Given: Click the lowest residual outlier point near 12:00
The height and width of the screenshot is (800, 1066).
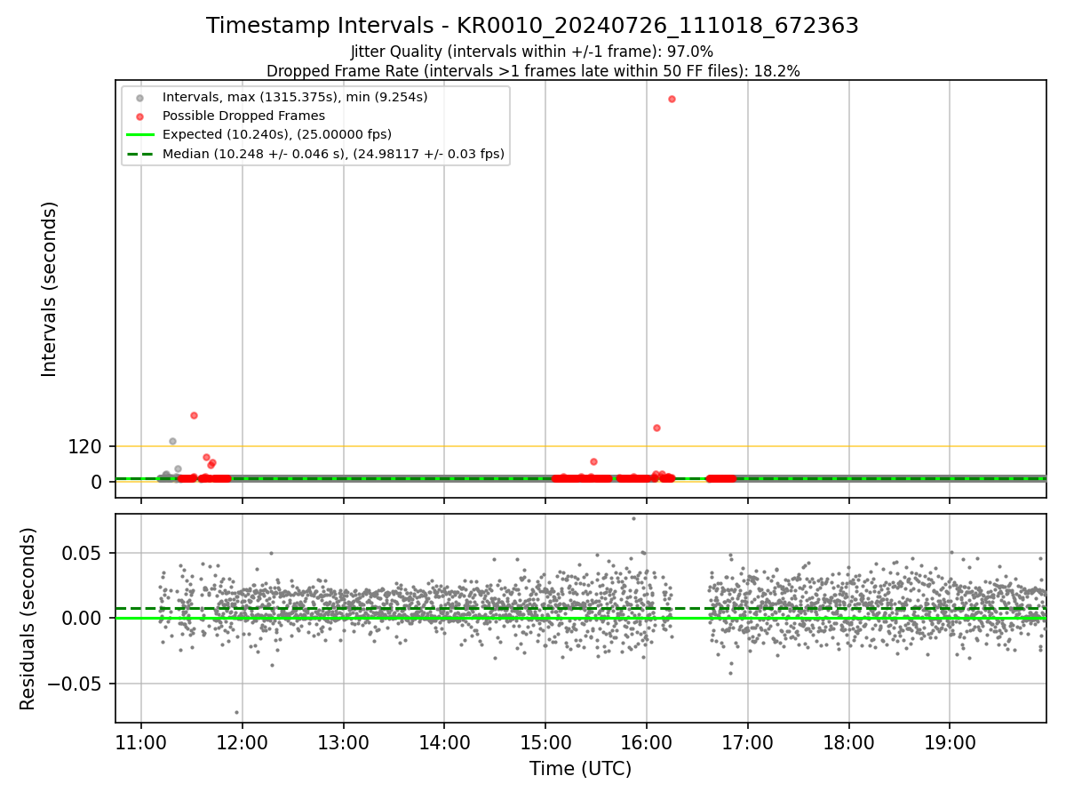Looking at the screenshot, I should coord(236,712).
